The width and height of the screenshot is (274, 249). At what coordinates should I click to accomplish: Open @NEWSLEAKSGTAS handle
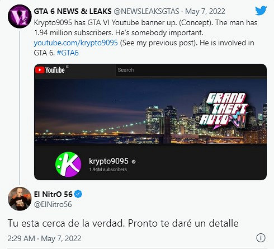point(147,11)
